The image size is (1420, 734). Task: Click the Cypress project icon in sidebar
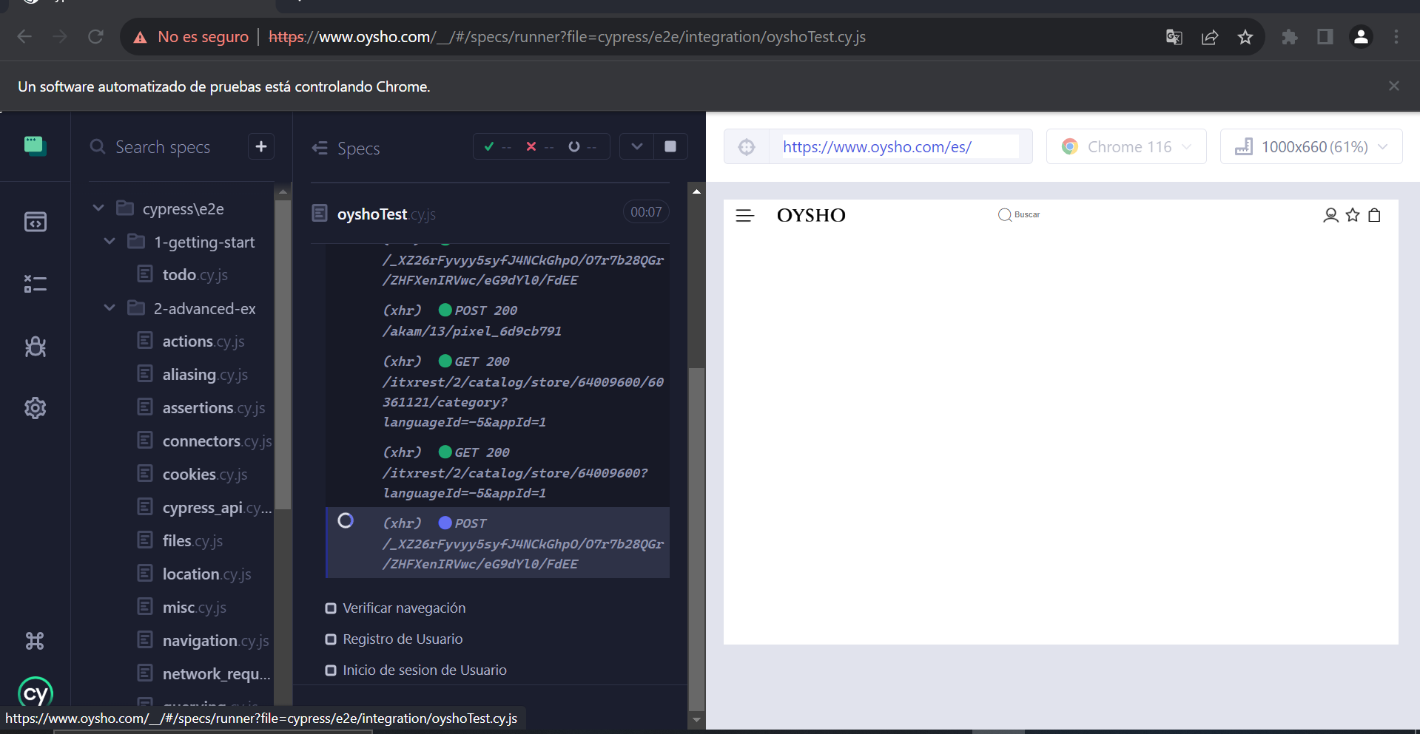tap(35, 146)
